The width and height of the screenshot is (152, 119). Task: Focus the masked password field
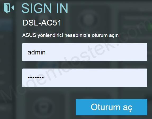pyautogui.click(x=85, y=78)
